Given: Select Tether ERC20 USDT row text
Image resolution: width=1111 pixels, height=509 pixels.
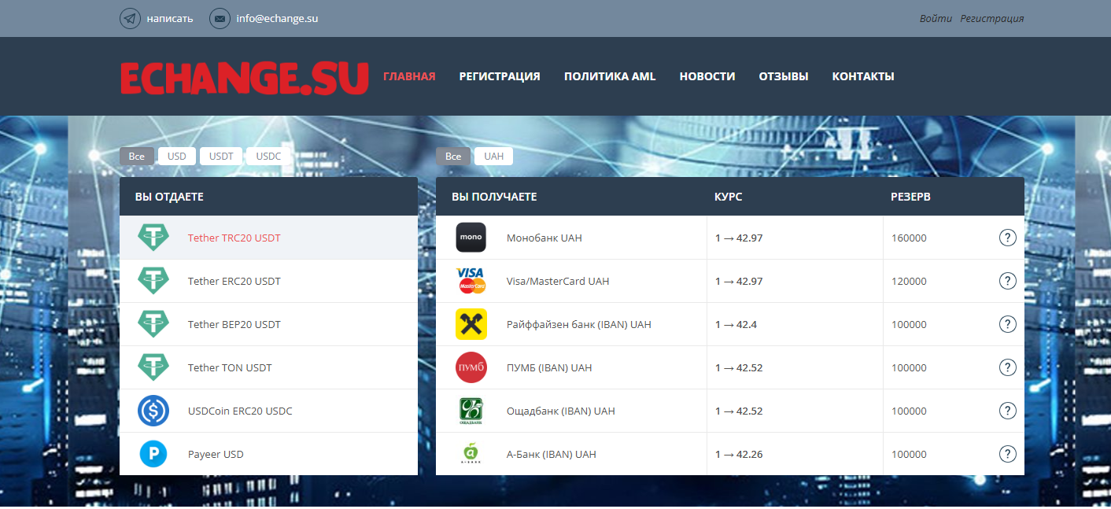Looking at the screenshot, I should coord(234,281).
